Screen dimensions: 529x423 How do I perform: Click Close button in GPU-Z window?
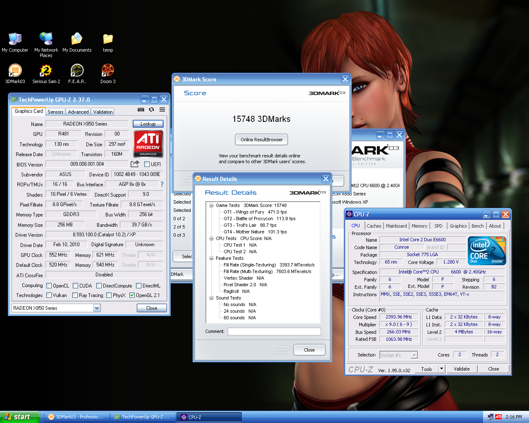tap(152, 308)
